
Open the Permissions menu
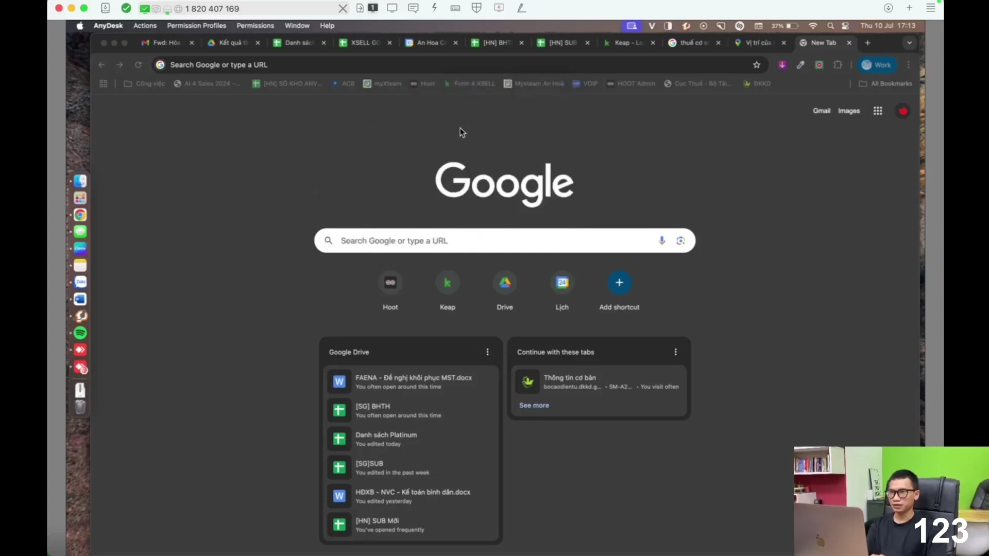click(255, 26)
